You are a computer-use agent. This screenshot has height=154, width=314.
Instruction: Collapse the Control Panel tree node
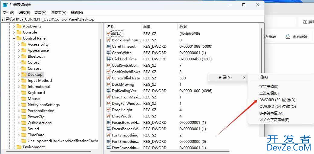[14, 38]
